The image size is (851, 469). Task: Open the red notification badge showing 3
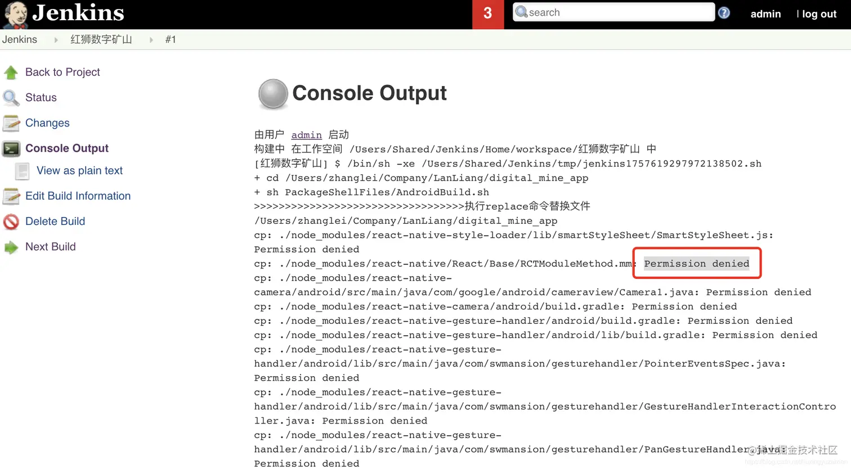tap(488, 14)
